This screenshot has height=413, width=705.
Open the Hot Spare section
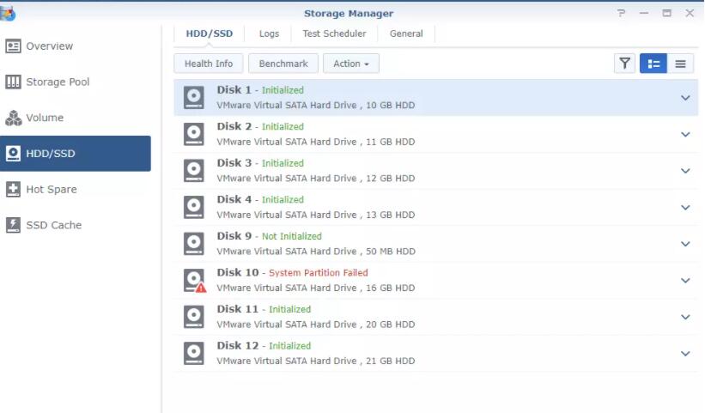tap(76, 189)
